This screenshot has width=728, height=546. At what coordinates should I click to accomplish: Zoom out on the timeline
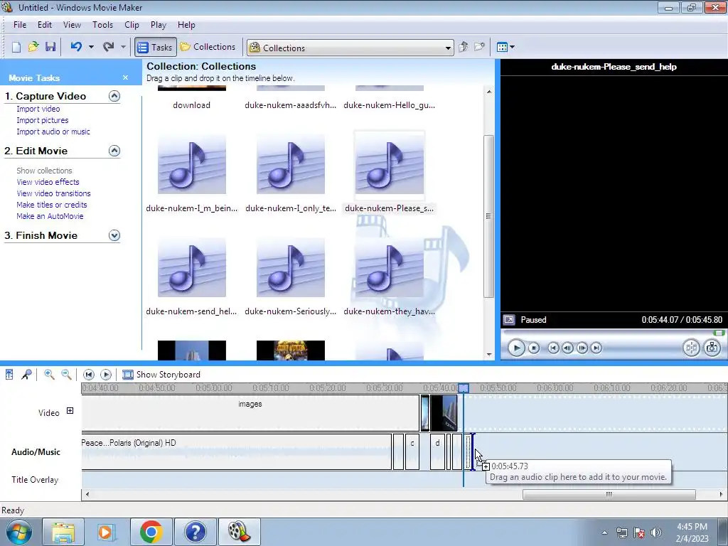(x=66, y=375)
